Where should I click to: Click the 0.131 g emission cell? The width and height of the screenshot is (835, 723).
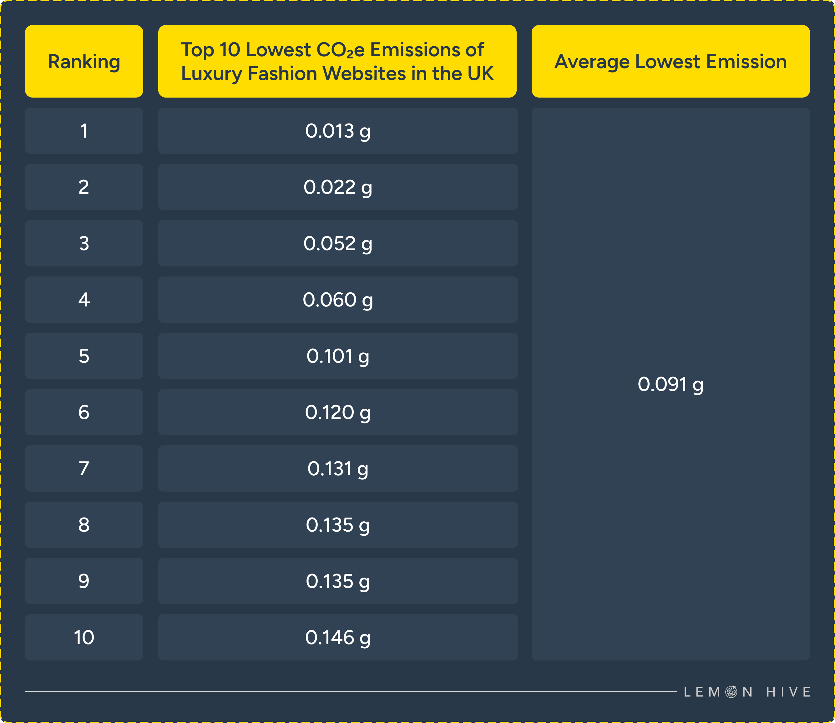click(338, 468)
